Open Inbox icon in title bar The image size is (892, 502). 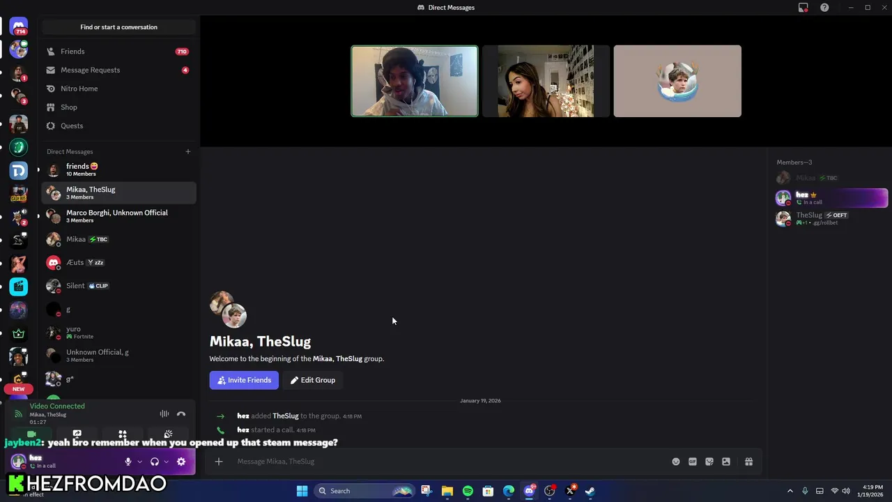[x=803, y=8]
